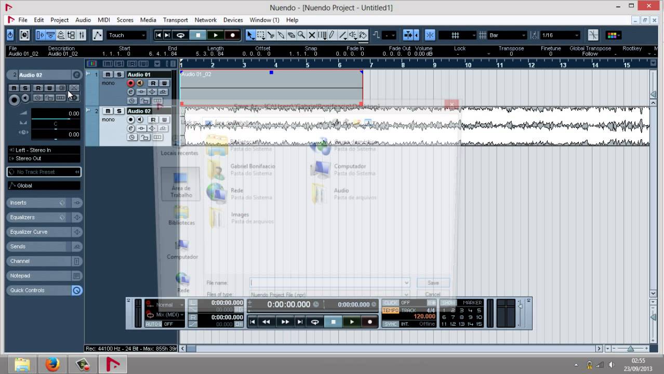Adjust the Inspector volume fader 0.00

pos(56,113)
